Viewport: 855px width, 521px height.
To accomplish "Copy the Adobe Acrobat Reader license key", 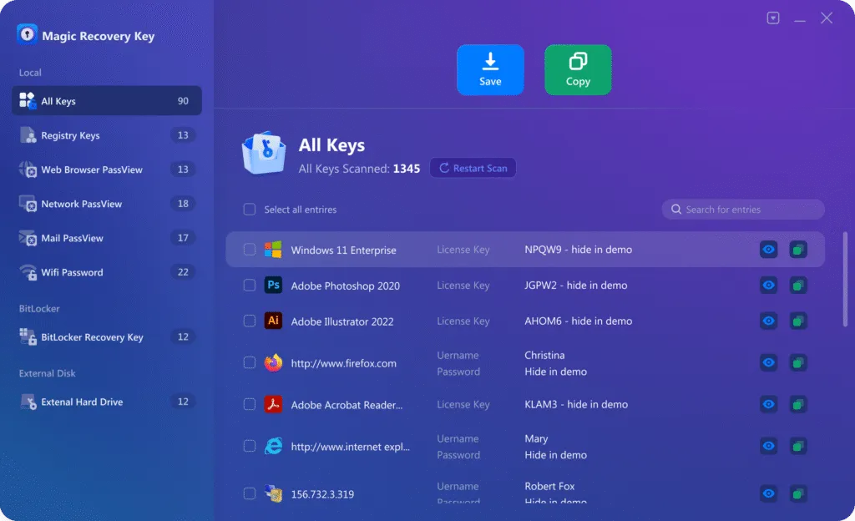I will pos(798,404).
